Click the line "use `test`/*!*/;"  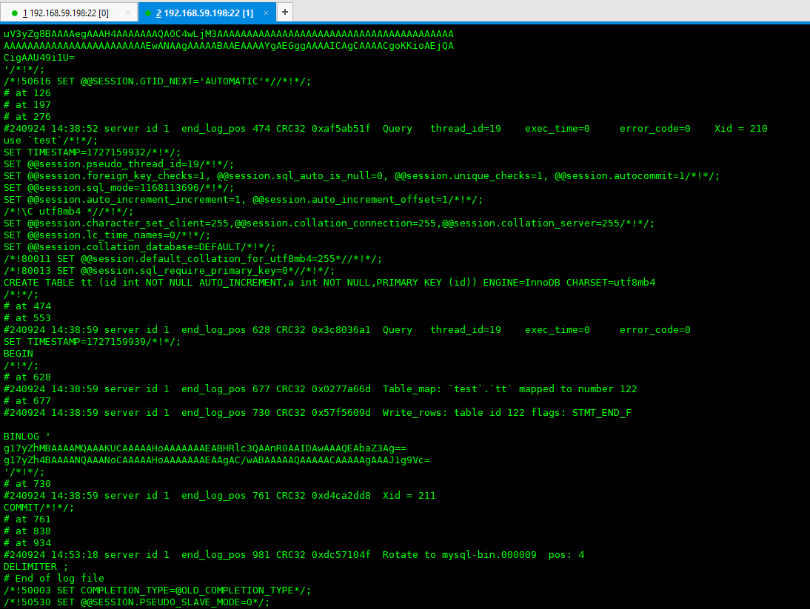(50, 141)
